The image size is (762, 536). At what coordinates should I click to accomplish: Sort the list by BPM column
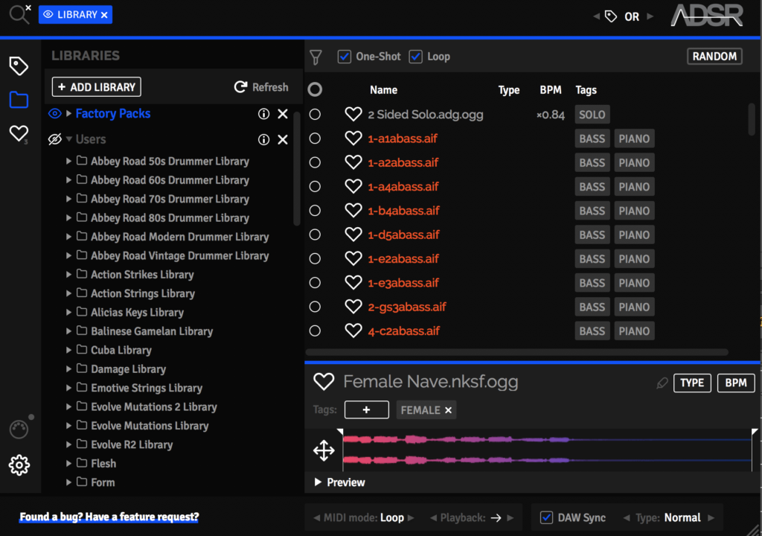(550, 90)
